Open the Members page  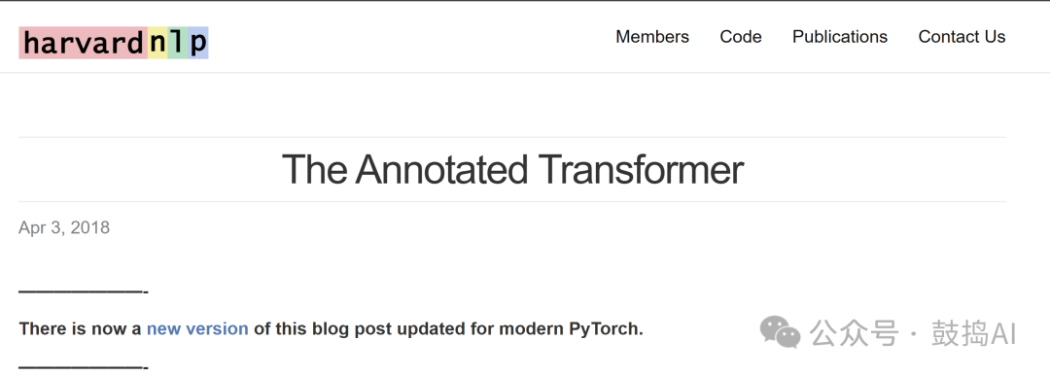(652, 37)
